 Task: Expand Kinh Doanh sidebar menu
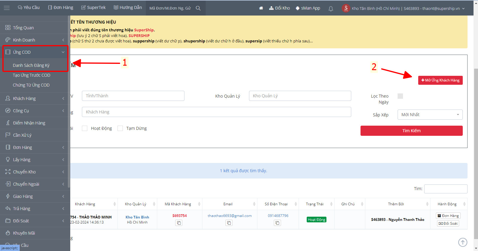point(34,40)
